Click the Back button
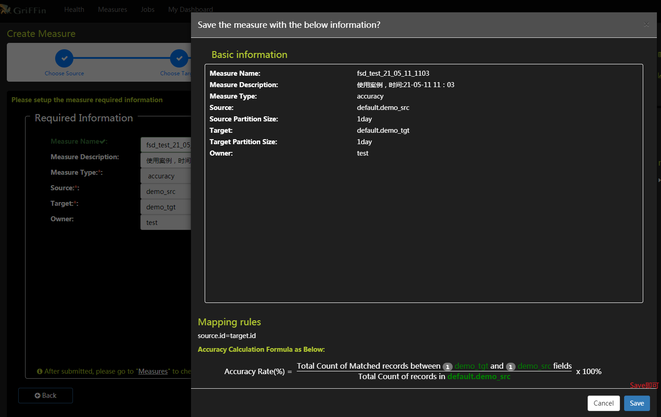661x417 pixels. (46, 396)
